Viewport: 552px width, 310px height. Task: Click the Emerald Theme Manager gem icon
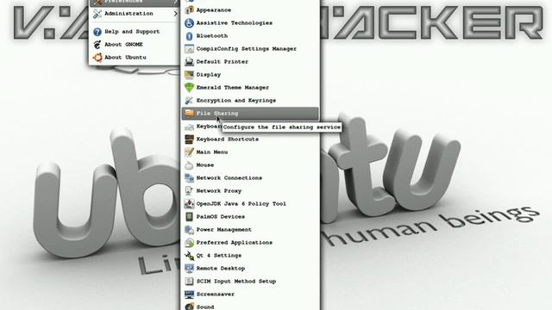click(x=189, y=88)
